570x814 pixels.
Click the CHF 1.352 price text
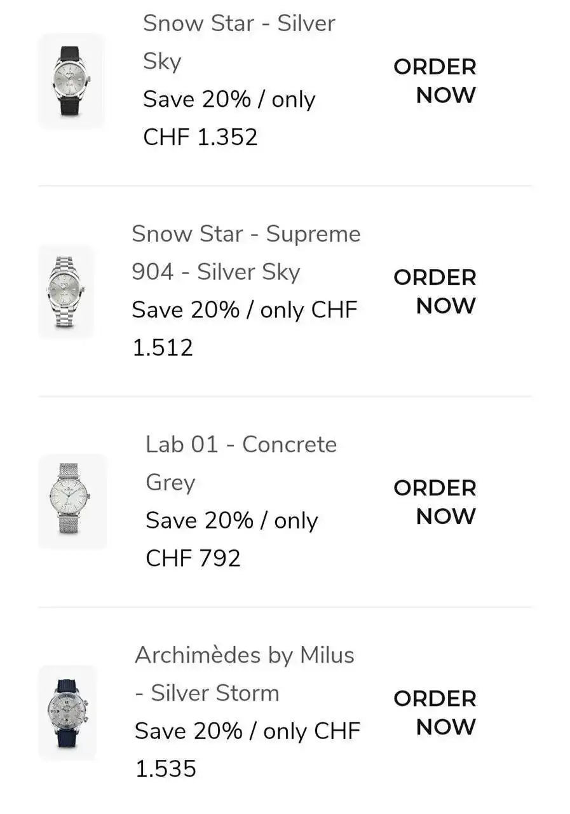point(200,137)
